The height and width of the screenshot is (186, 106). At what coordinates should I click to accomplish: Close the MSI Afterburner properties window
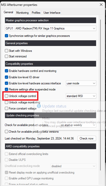101,5
